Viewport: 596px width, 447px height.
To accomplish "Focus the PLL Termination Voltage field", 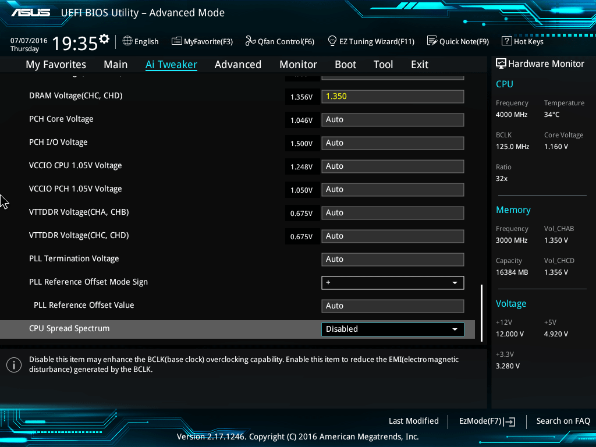I will [x=393, y=260].
